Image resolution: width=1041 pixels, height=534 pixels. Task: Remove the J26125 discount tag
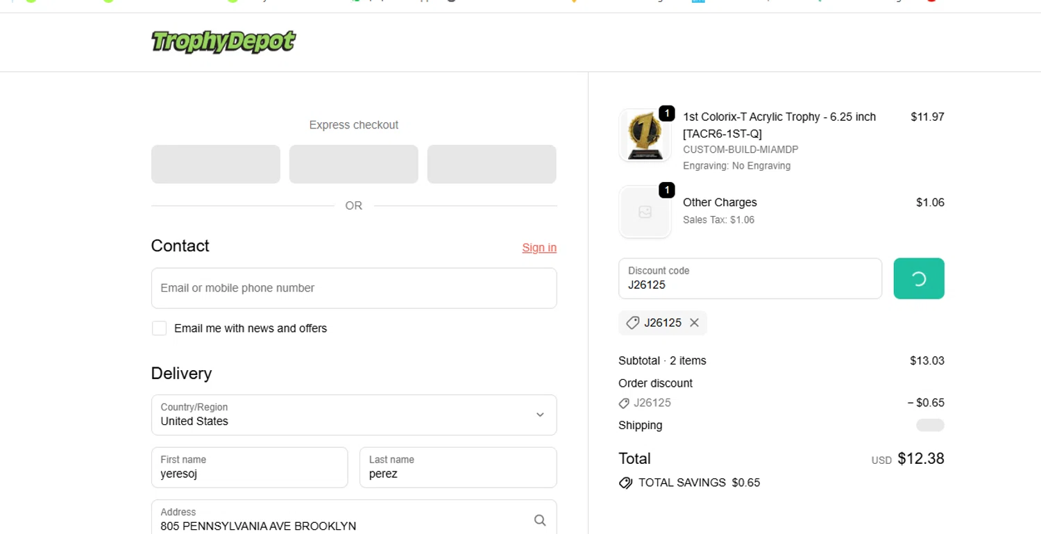[x=694, y=323]
